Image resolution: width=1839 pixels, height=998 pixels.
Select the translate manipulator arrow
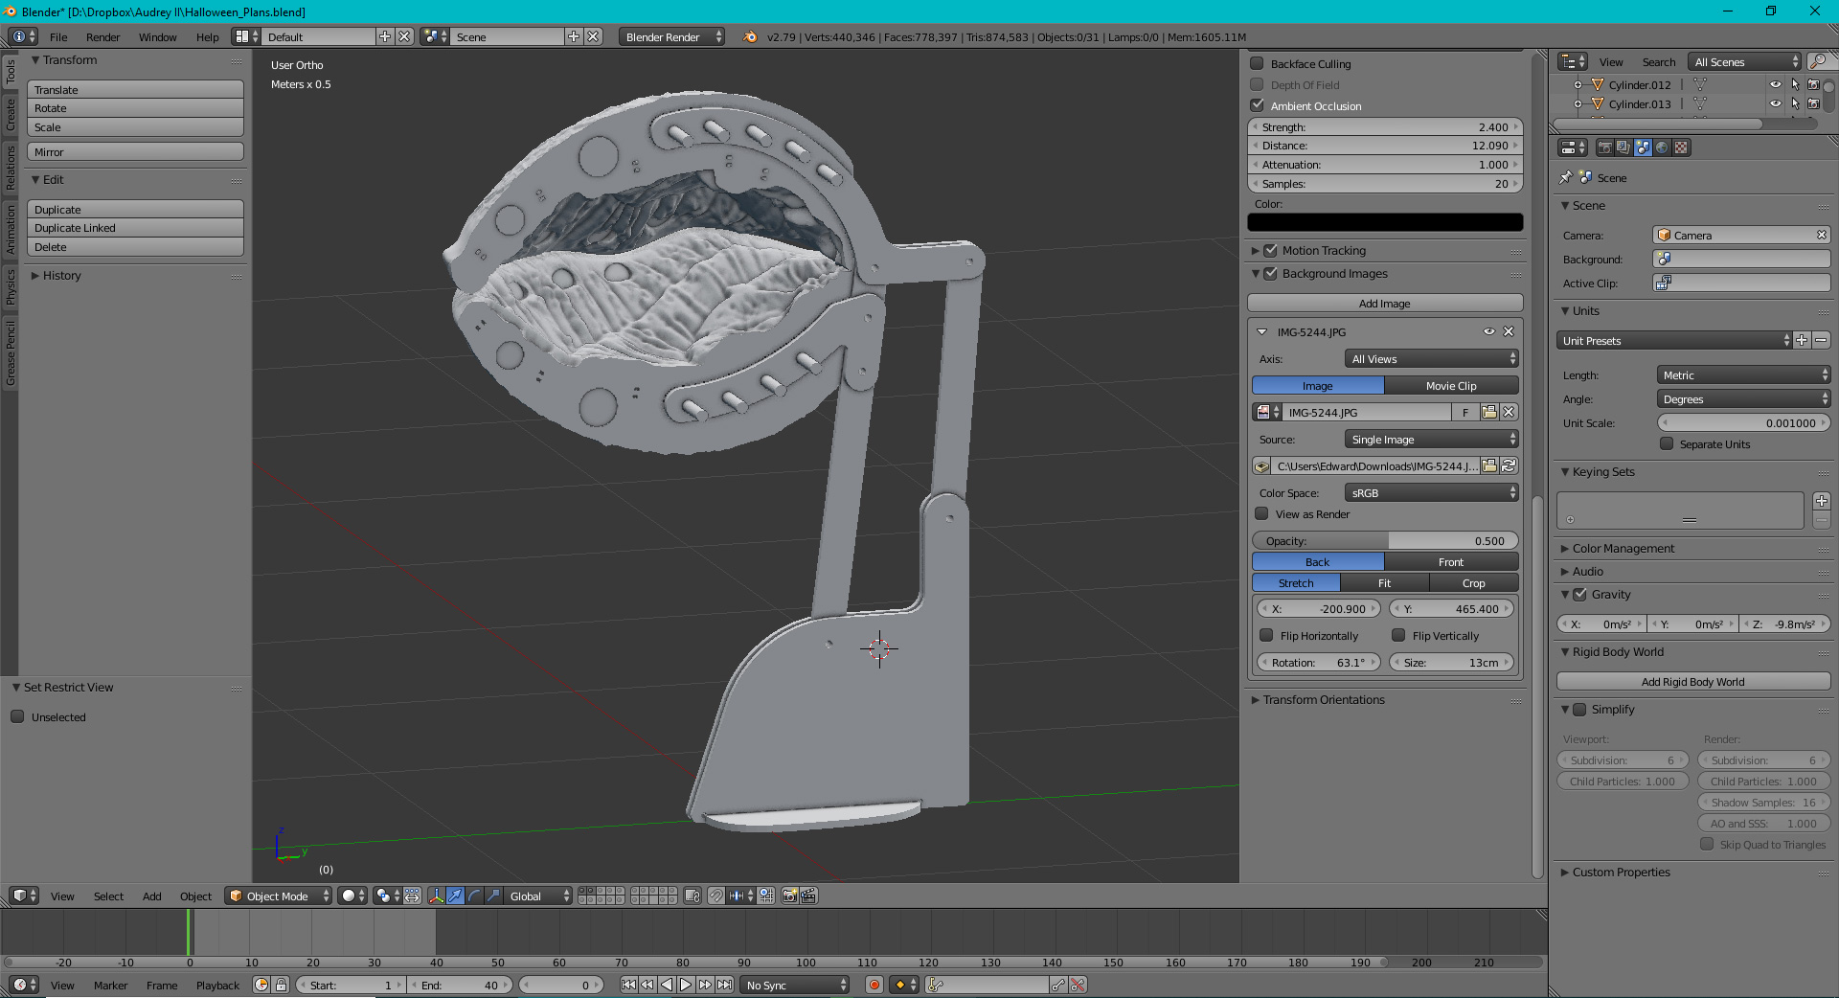point(455,896)
